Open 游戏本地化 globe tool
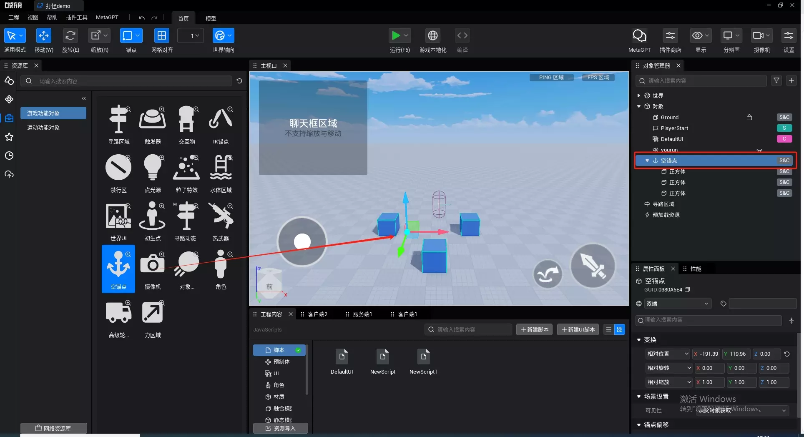804x437 pixels. pos(433,36)
